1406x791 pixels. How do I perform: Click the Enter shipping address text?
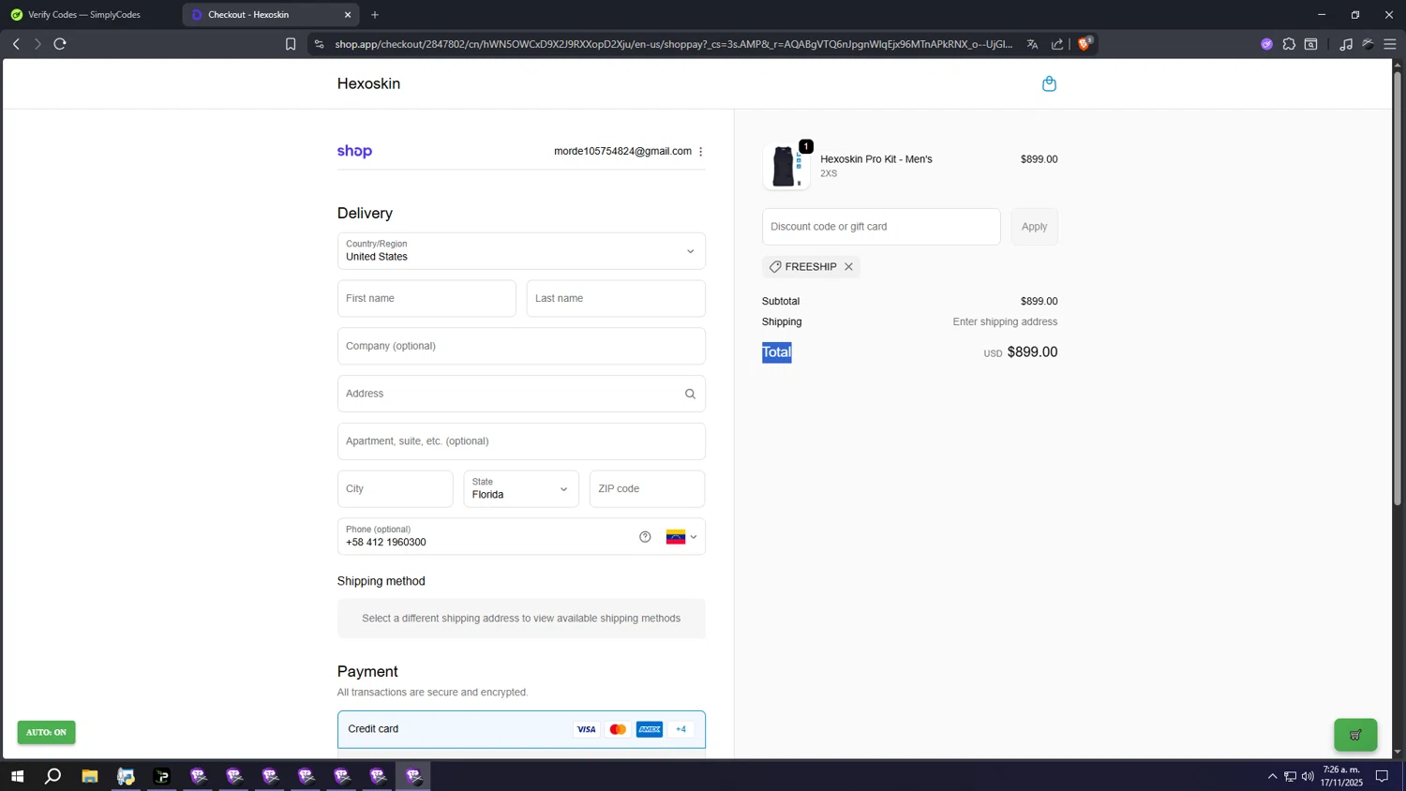point(1005,321)
